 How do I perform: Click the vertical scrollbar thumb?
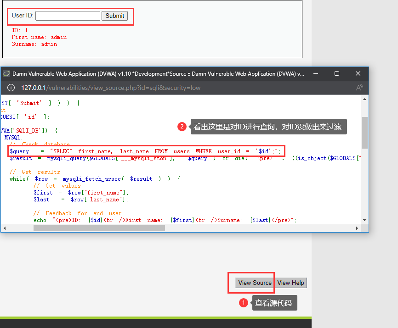pos(365,133)
